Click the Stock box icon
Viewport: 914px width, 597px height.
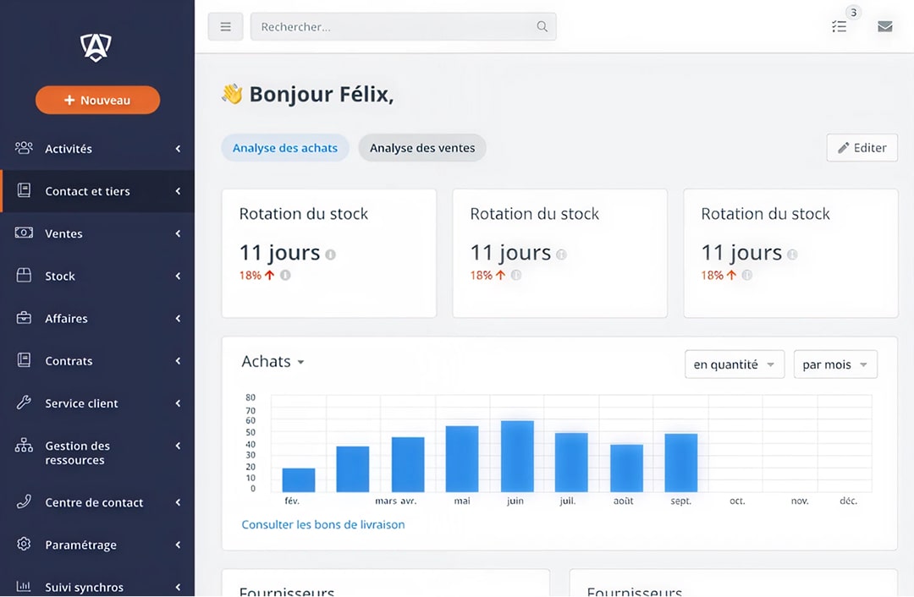(x=24, y=276)
